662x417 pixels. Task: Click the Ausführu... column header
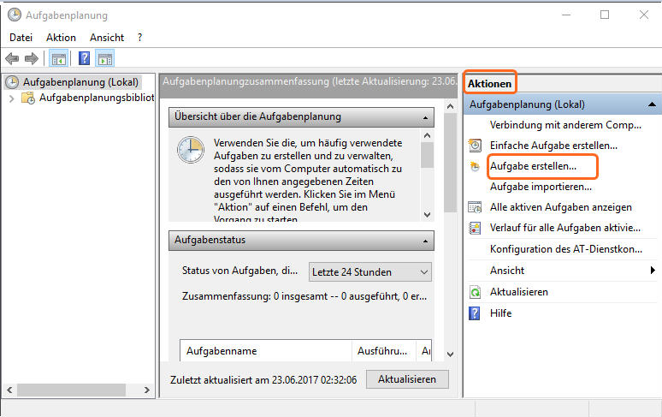point(383,351)
